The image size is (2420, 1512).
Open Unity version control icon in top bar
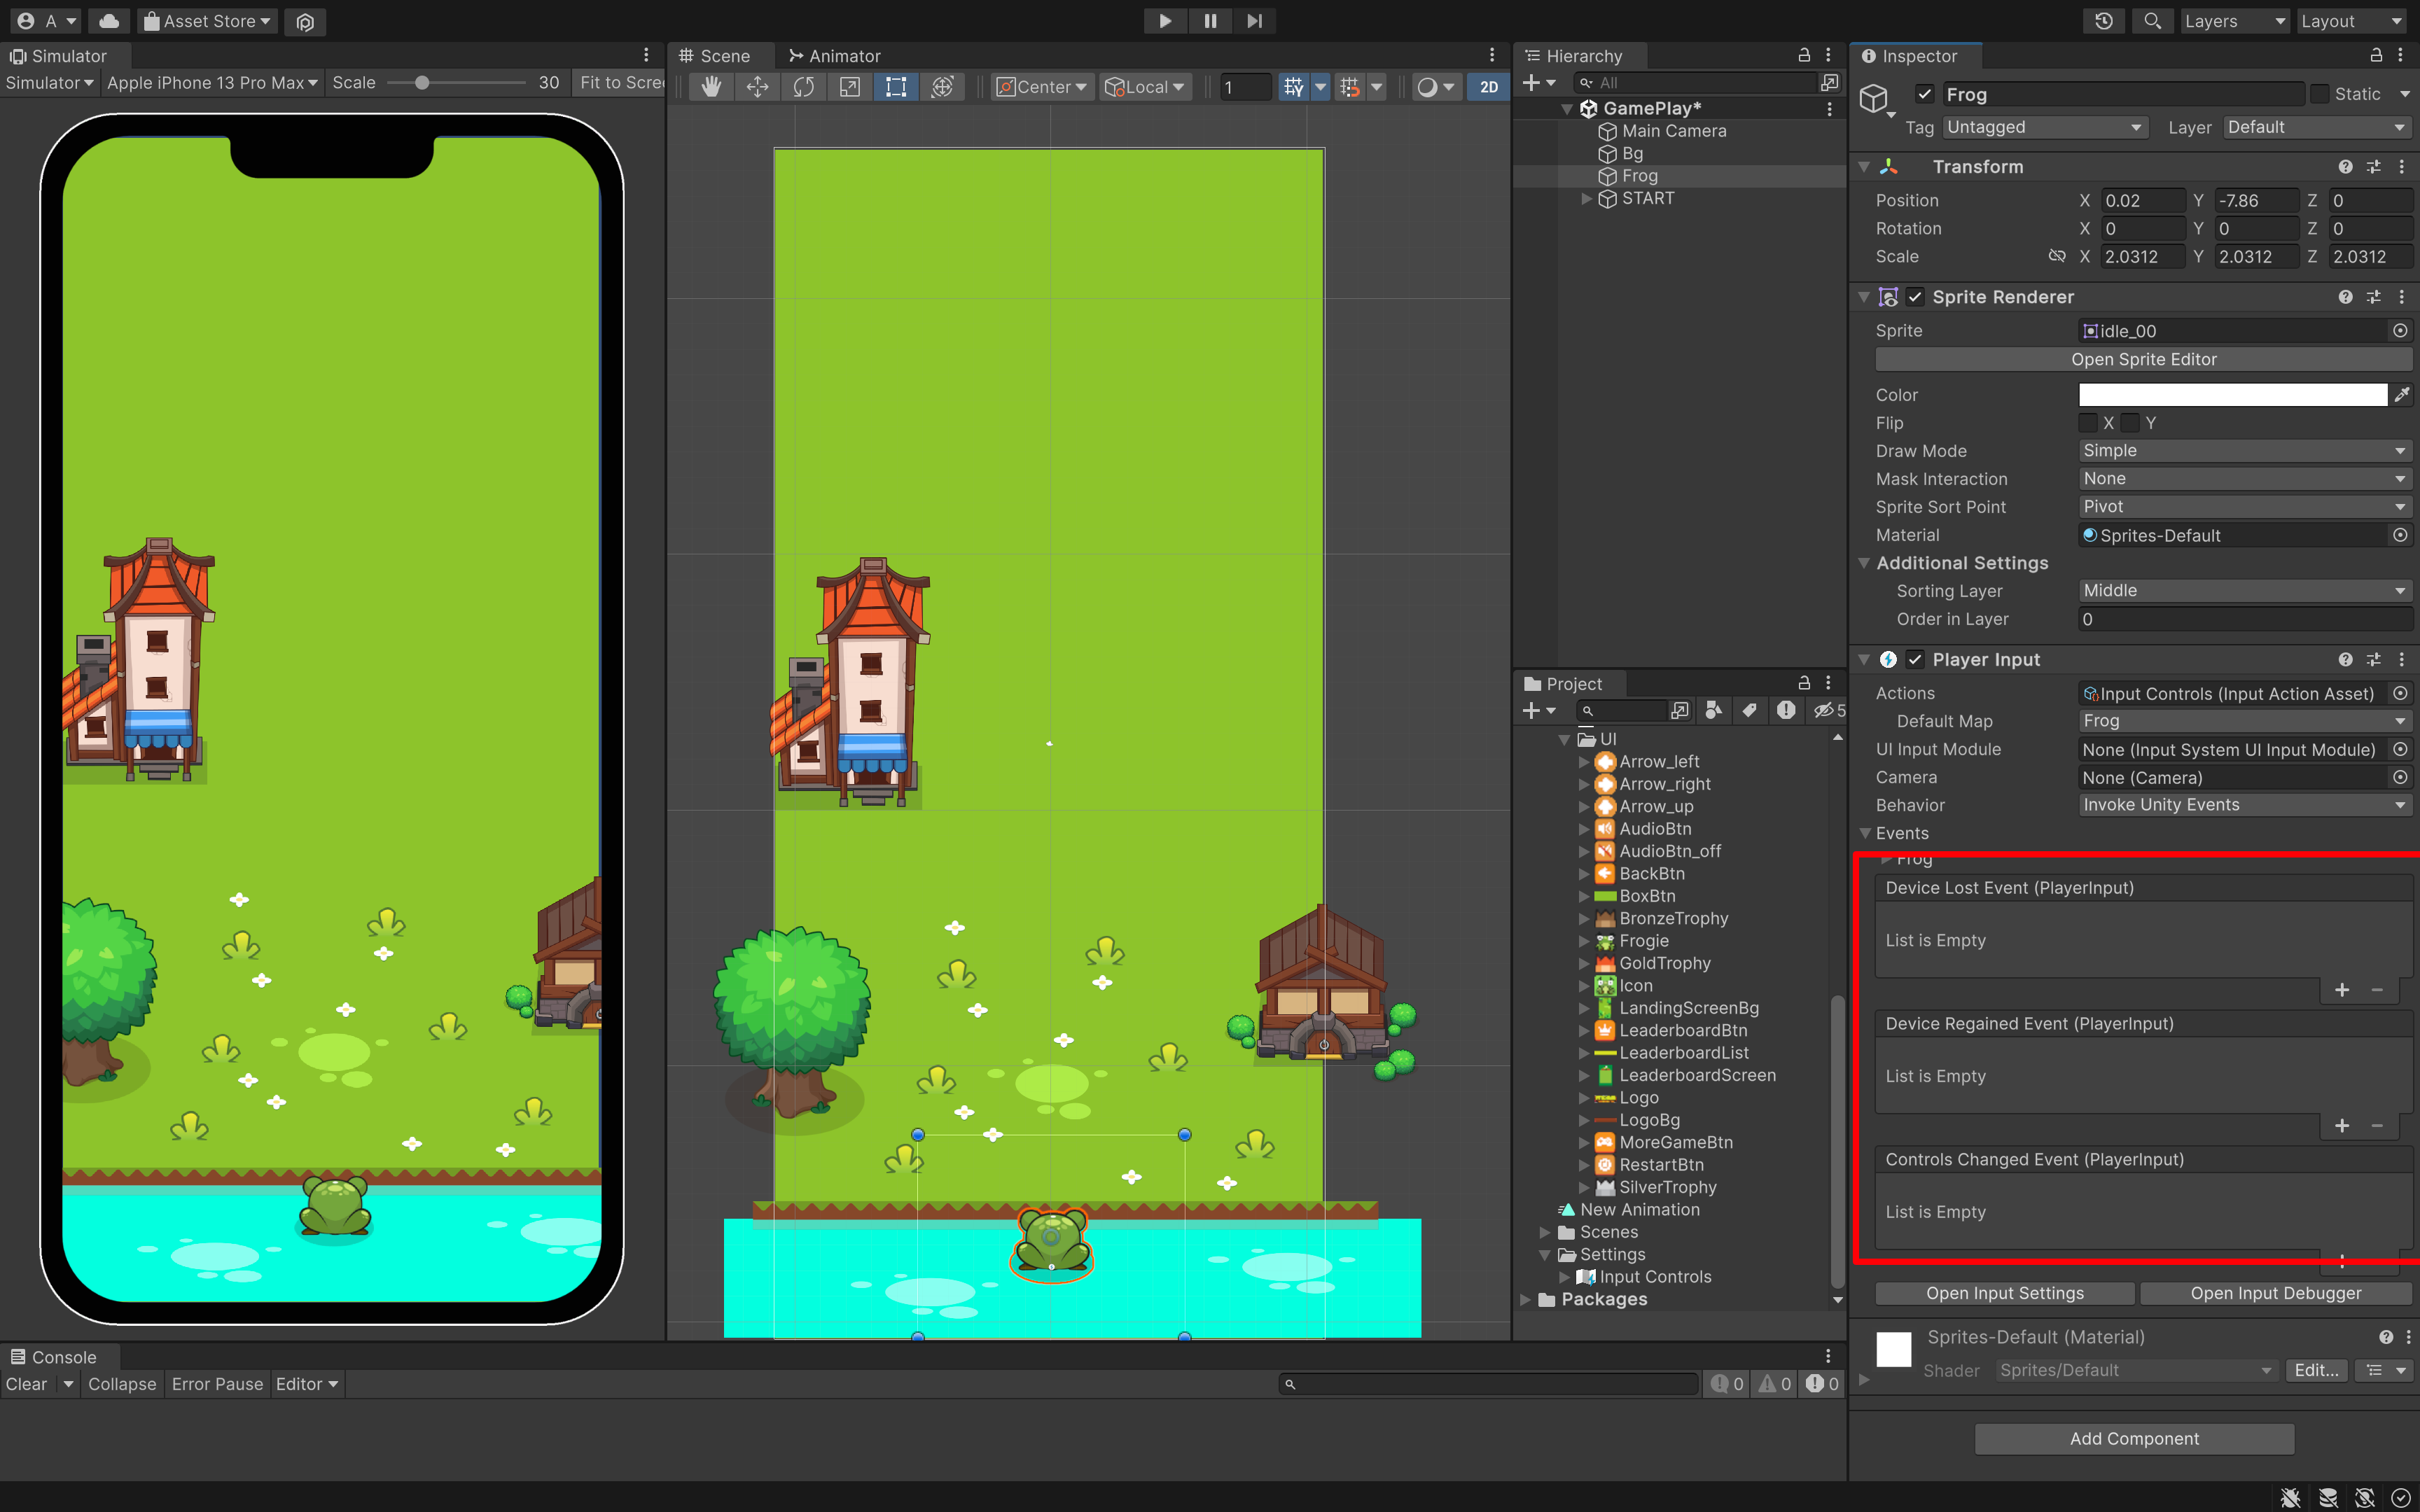point(306,21)
